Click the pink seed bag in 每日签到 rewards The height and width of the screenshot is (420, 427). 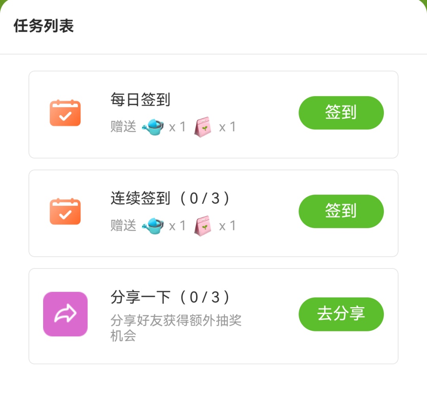pyautogui.click(x=203, y=127)
